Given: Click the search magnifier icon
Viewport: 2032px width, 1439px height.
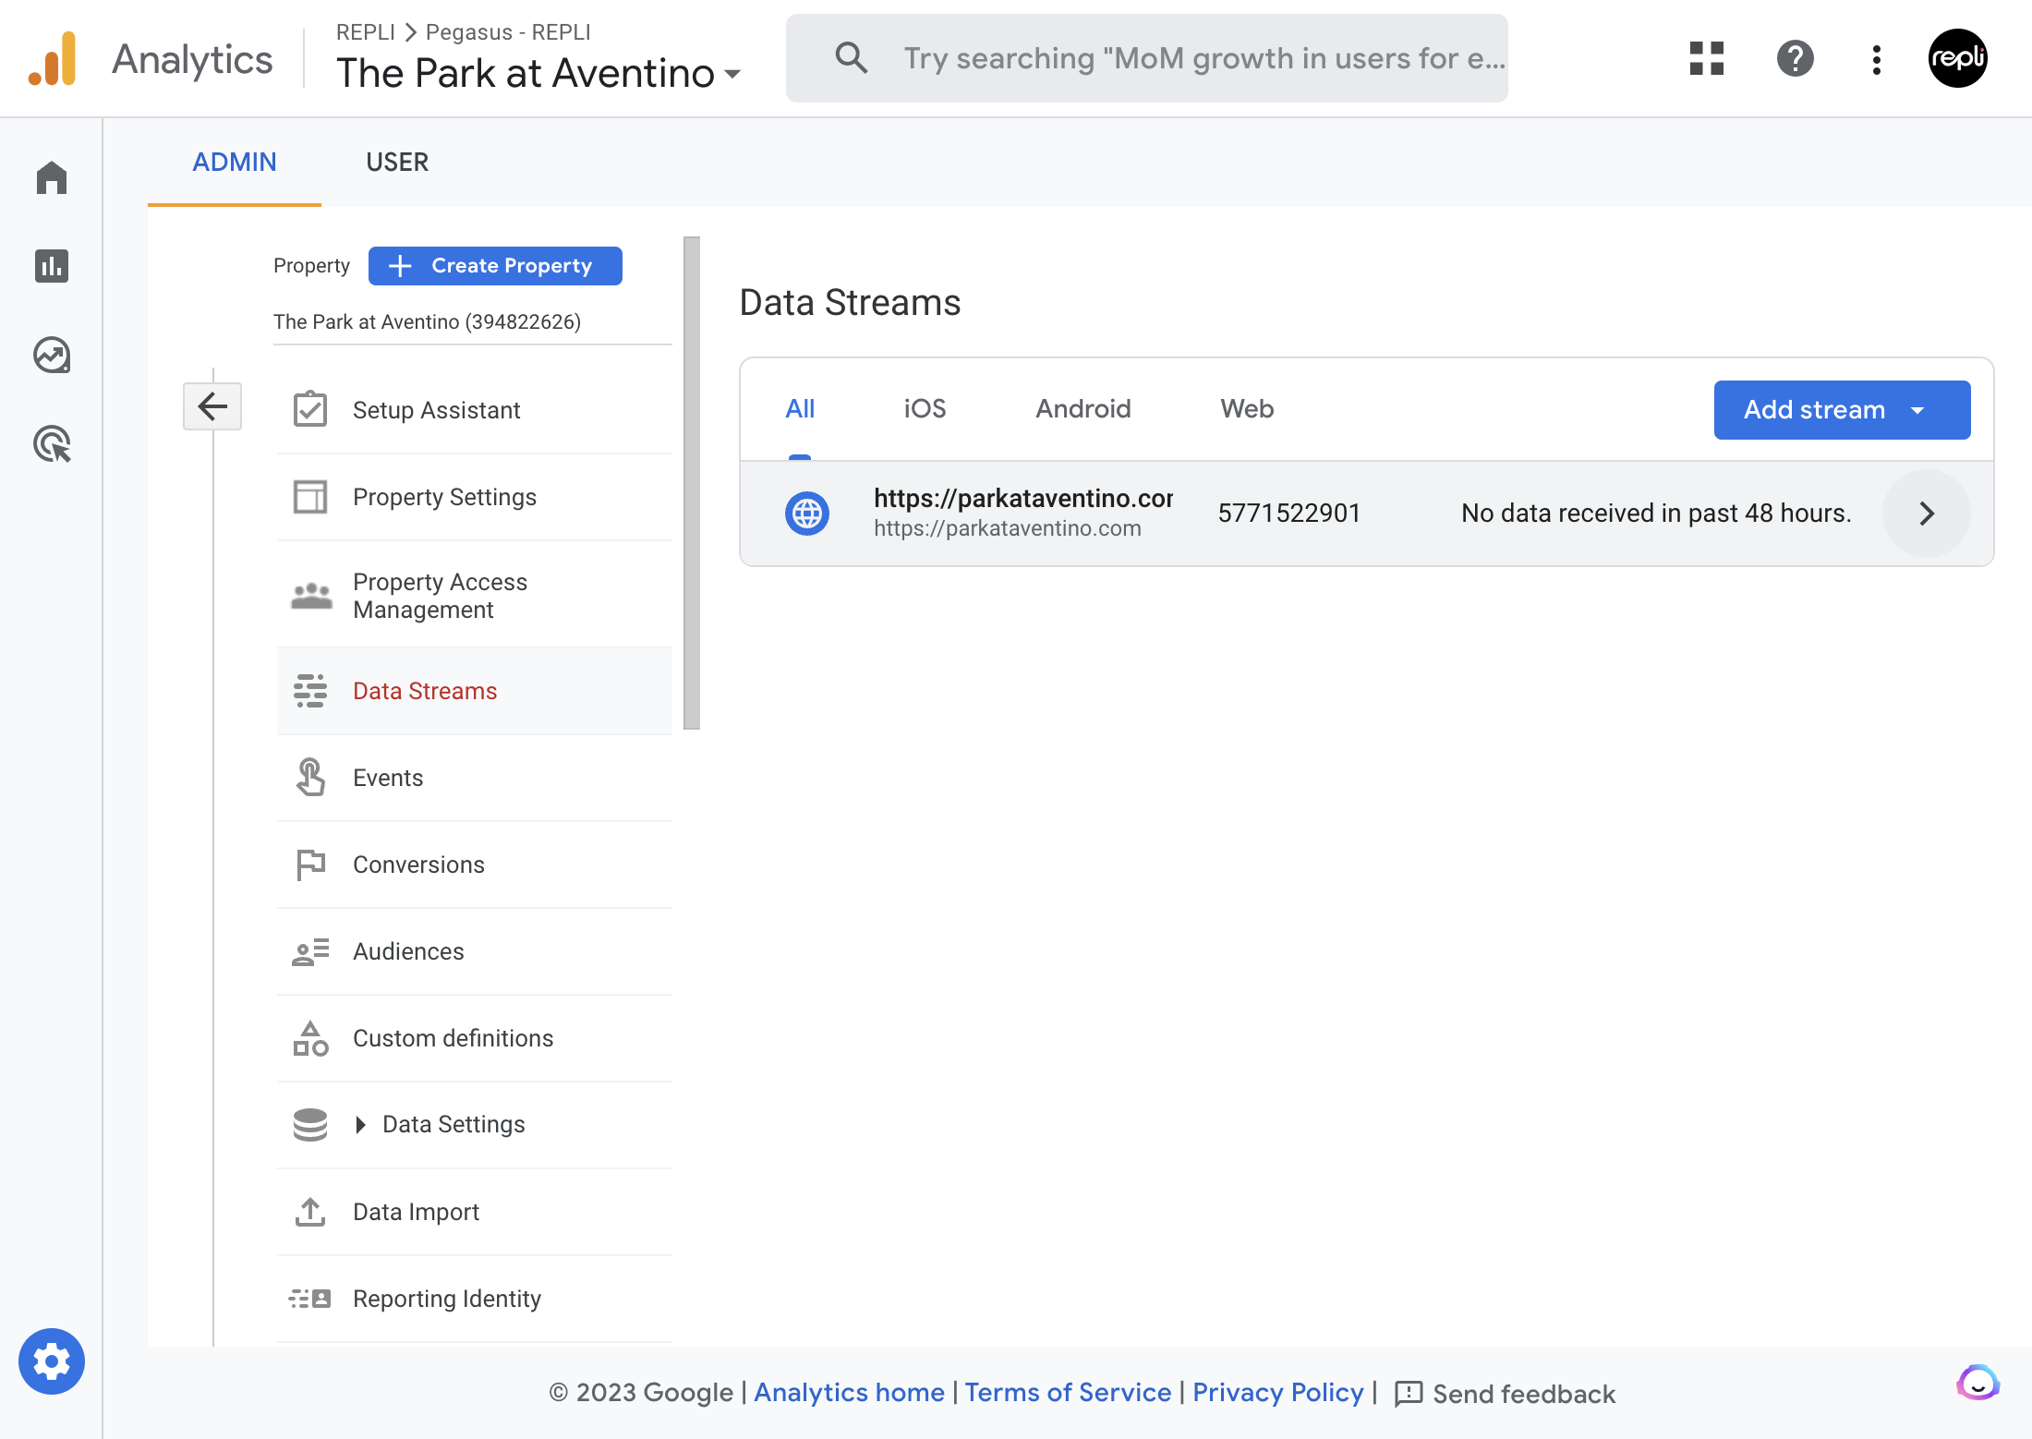Looking at the screenshot, I should 851,58.
